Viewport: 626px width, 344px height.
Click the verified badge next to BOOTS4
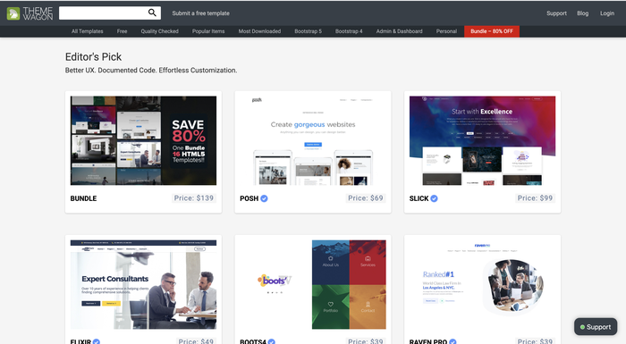272,341
